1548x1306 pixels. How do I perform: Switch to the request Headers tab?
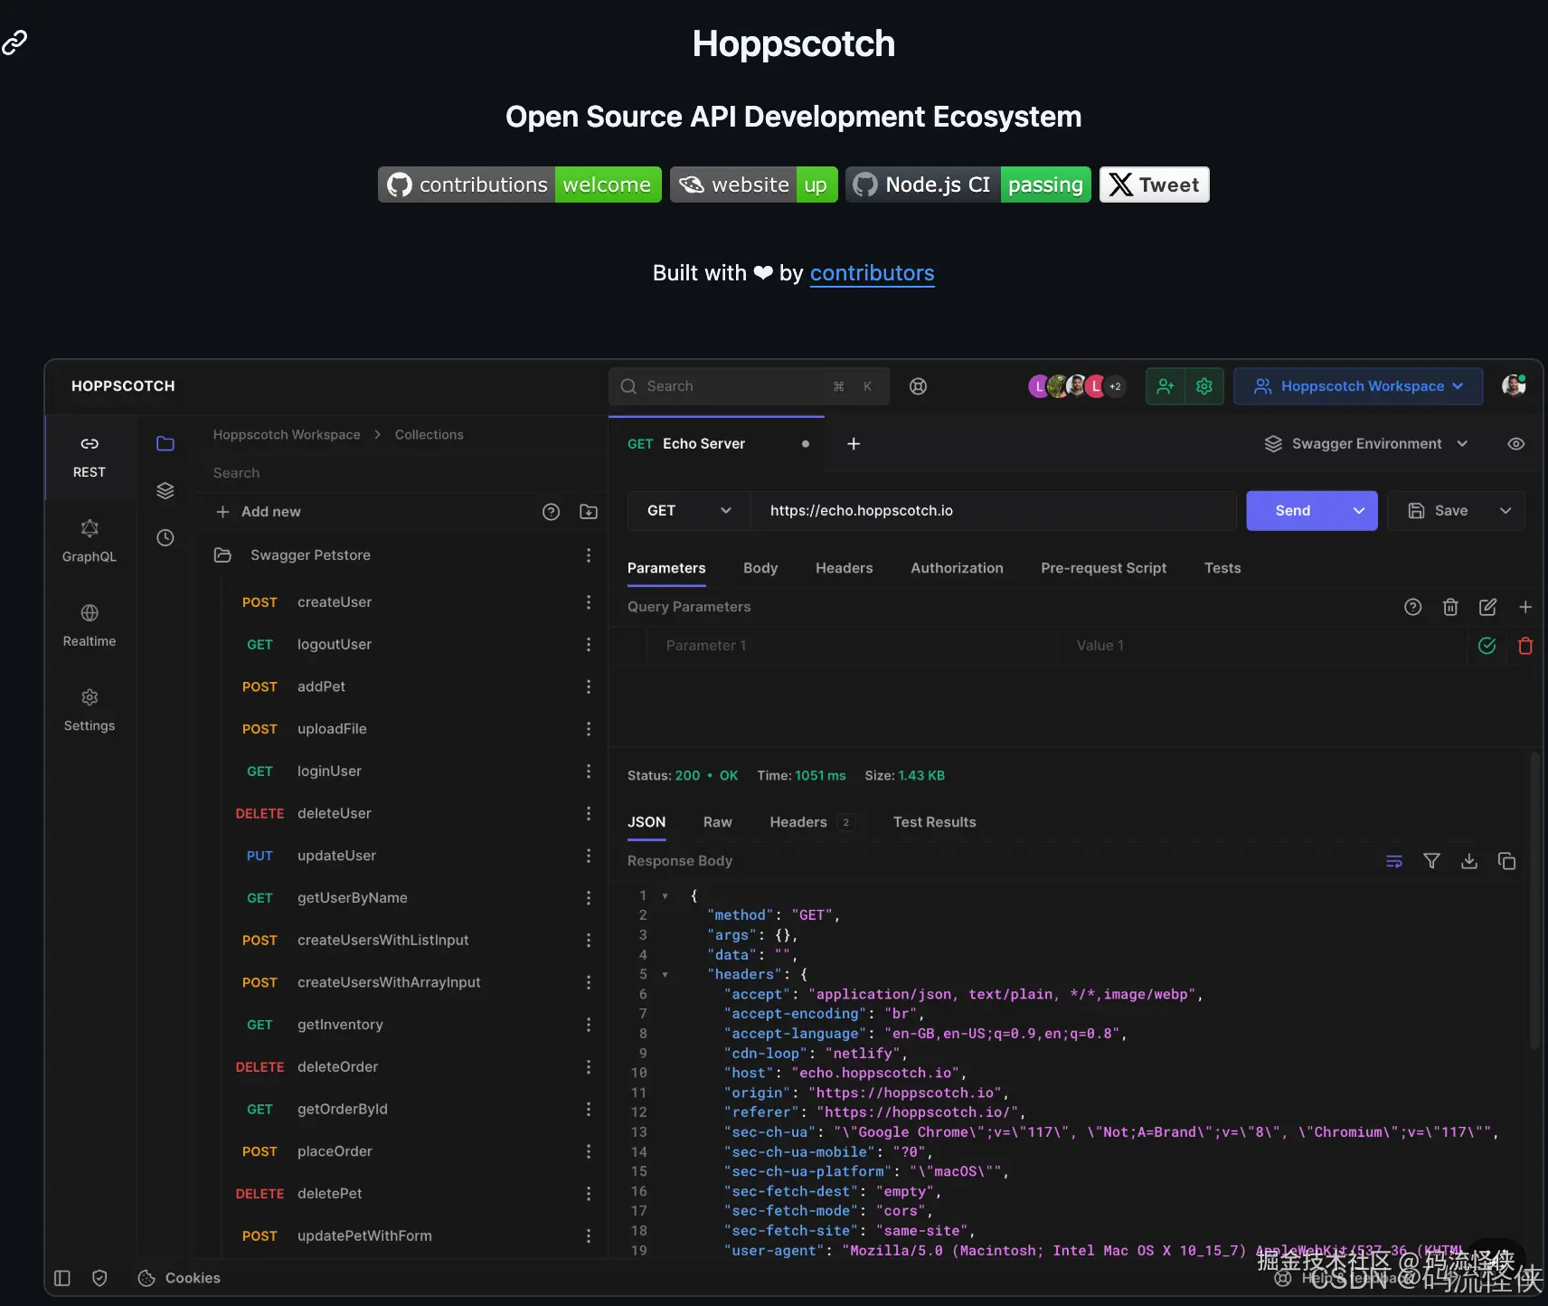[x=845, y=568]
